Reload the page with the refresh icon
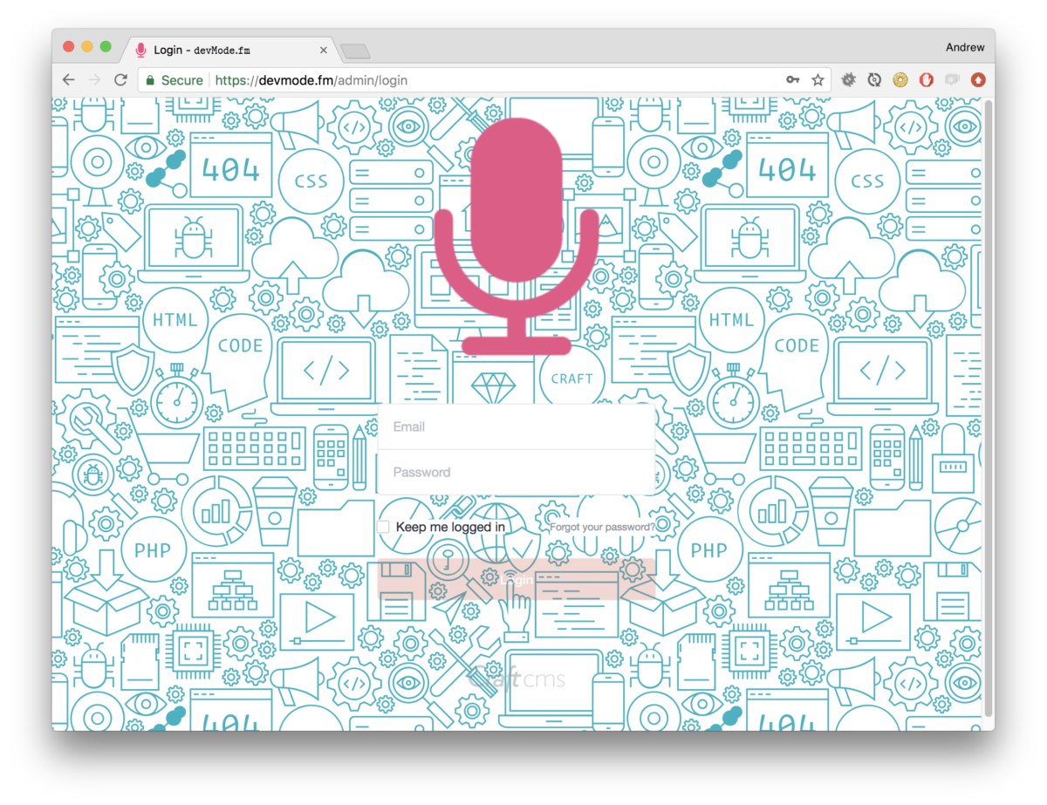Viewport: 1047px width, 805px height. 121,80
